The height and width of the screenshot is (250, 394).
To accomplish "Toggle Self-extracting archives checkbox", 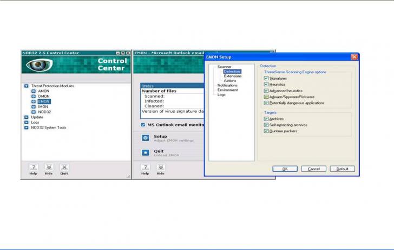I will [266, 125].
